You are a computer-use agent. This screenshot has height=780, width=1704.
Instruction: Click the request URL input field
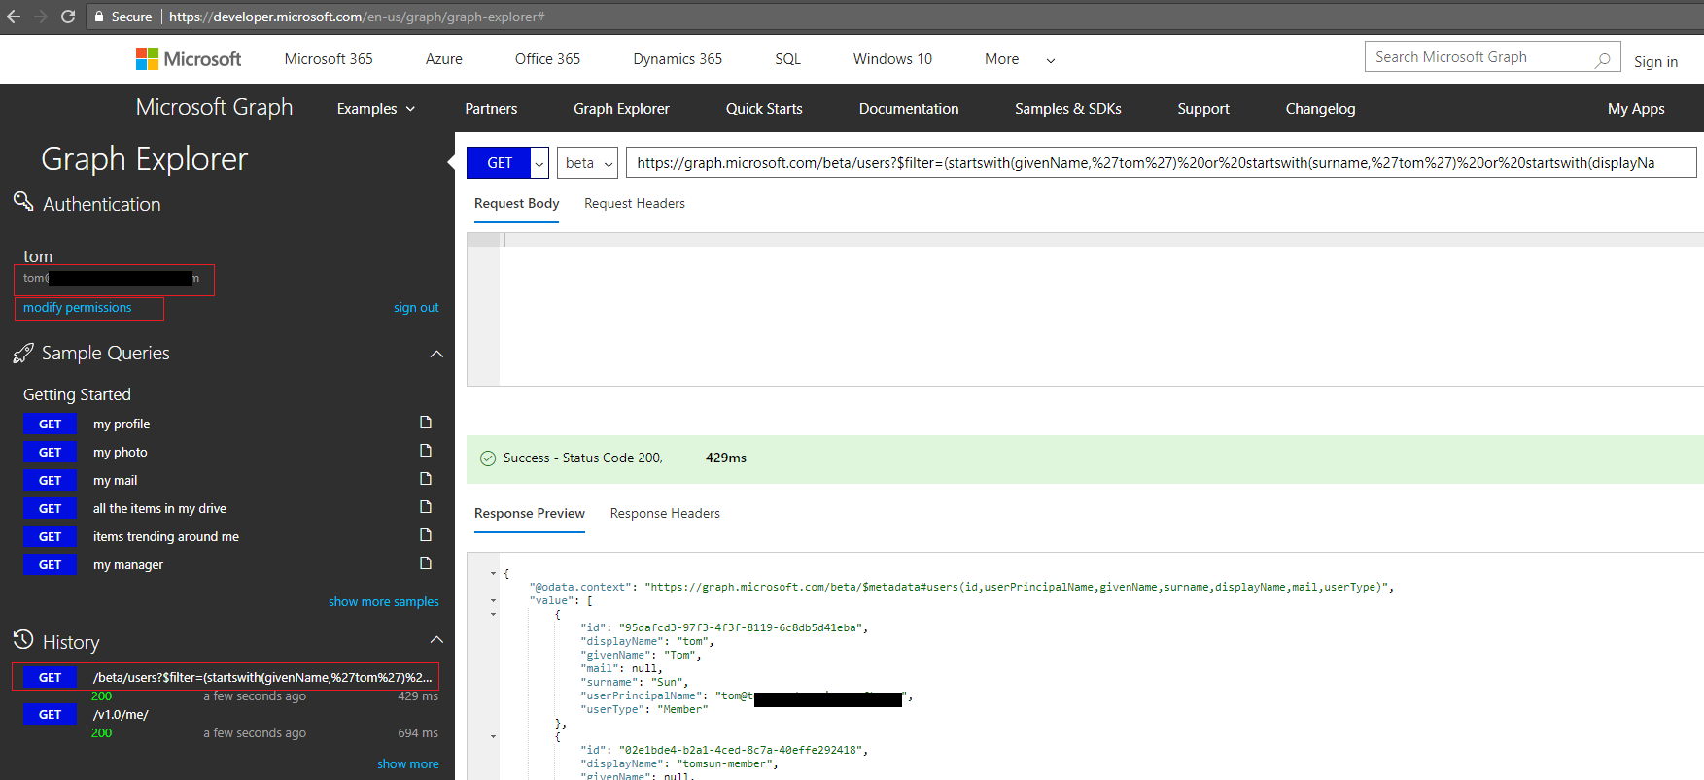[x=1162, y=163]
